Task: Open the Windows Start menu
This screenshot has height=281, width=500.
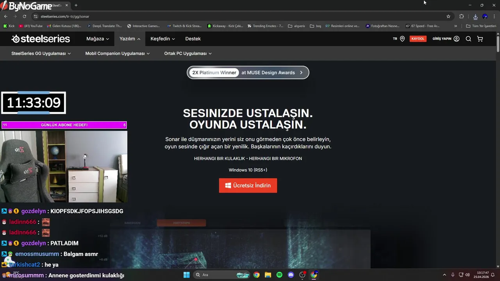Action: click(x=186, y=275)
